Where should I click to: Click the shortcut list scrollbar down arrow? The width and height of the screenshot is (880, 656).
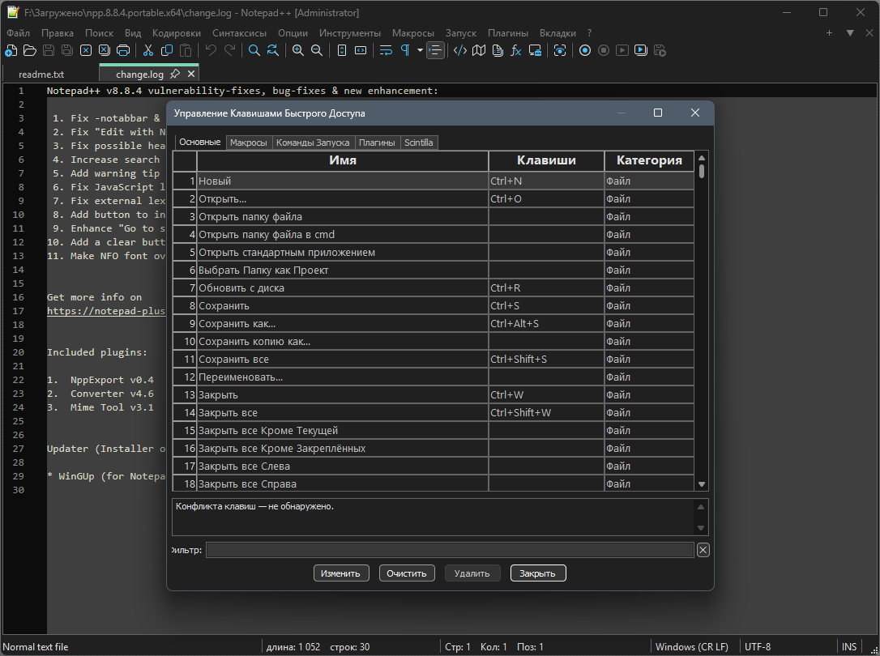(x=702, y=483)
